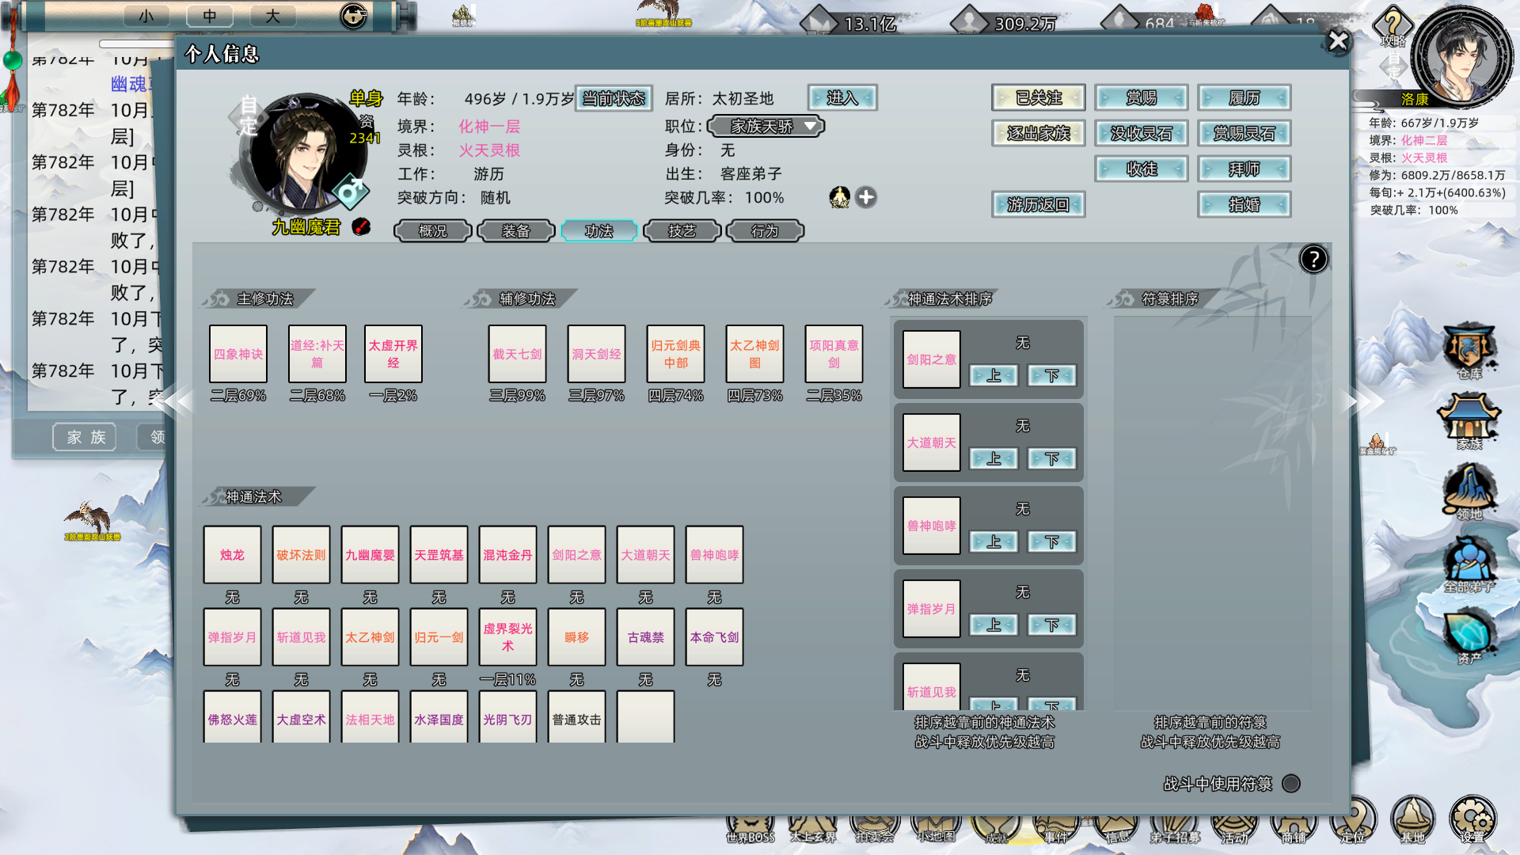Open the 家族 family building icon
The height and width of the screenshot is (855, 1520).
pos(1469,421)
